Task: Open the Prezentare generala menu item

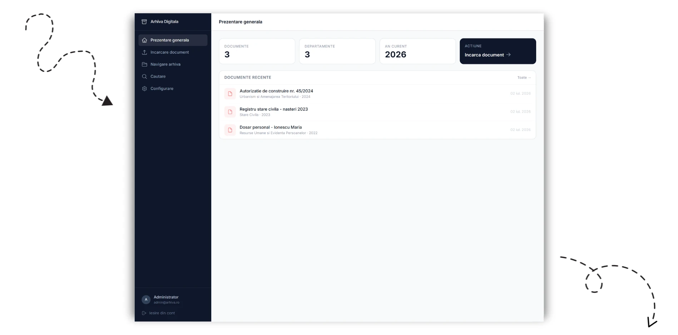Action: (173, 40)
